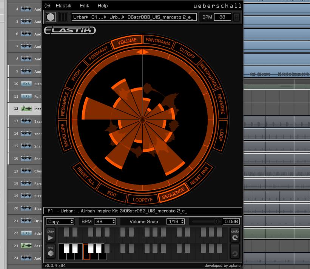Toggle the lock button next to top BPM
The height and width of the screenshot is (269, 310).
pyautogui.click(x=236, y=17)
